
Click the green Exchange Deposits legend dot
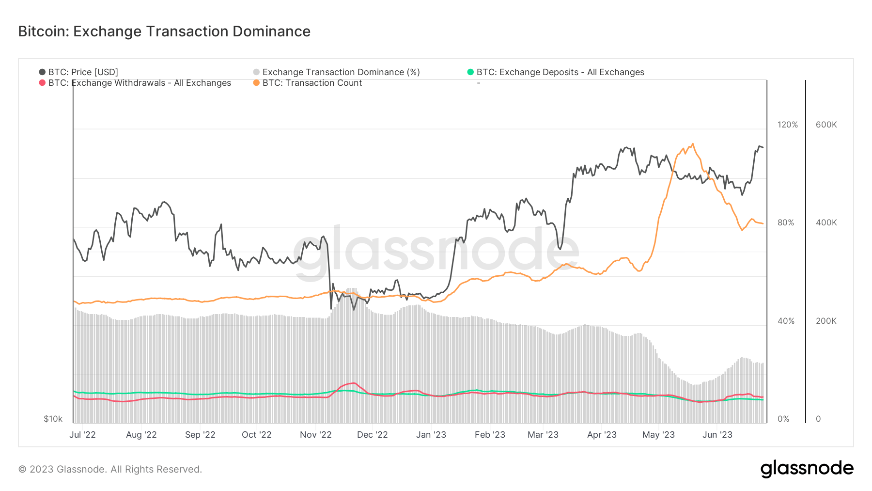coord(470,72)
